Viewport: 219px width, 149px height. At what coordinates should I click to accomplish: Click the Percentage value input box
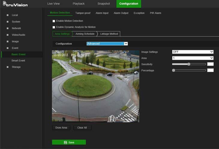click(210, 70)
